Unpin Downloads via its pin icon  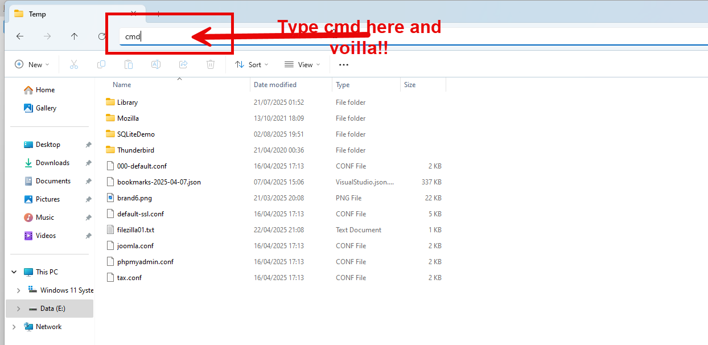click(x=88, y=163)
